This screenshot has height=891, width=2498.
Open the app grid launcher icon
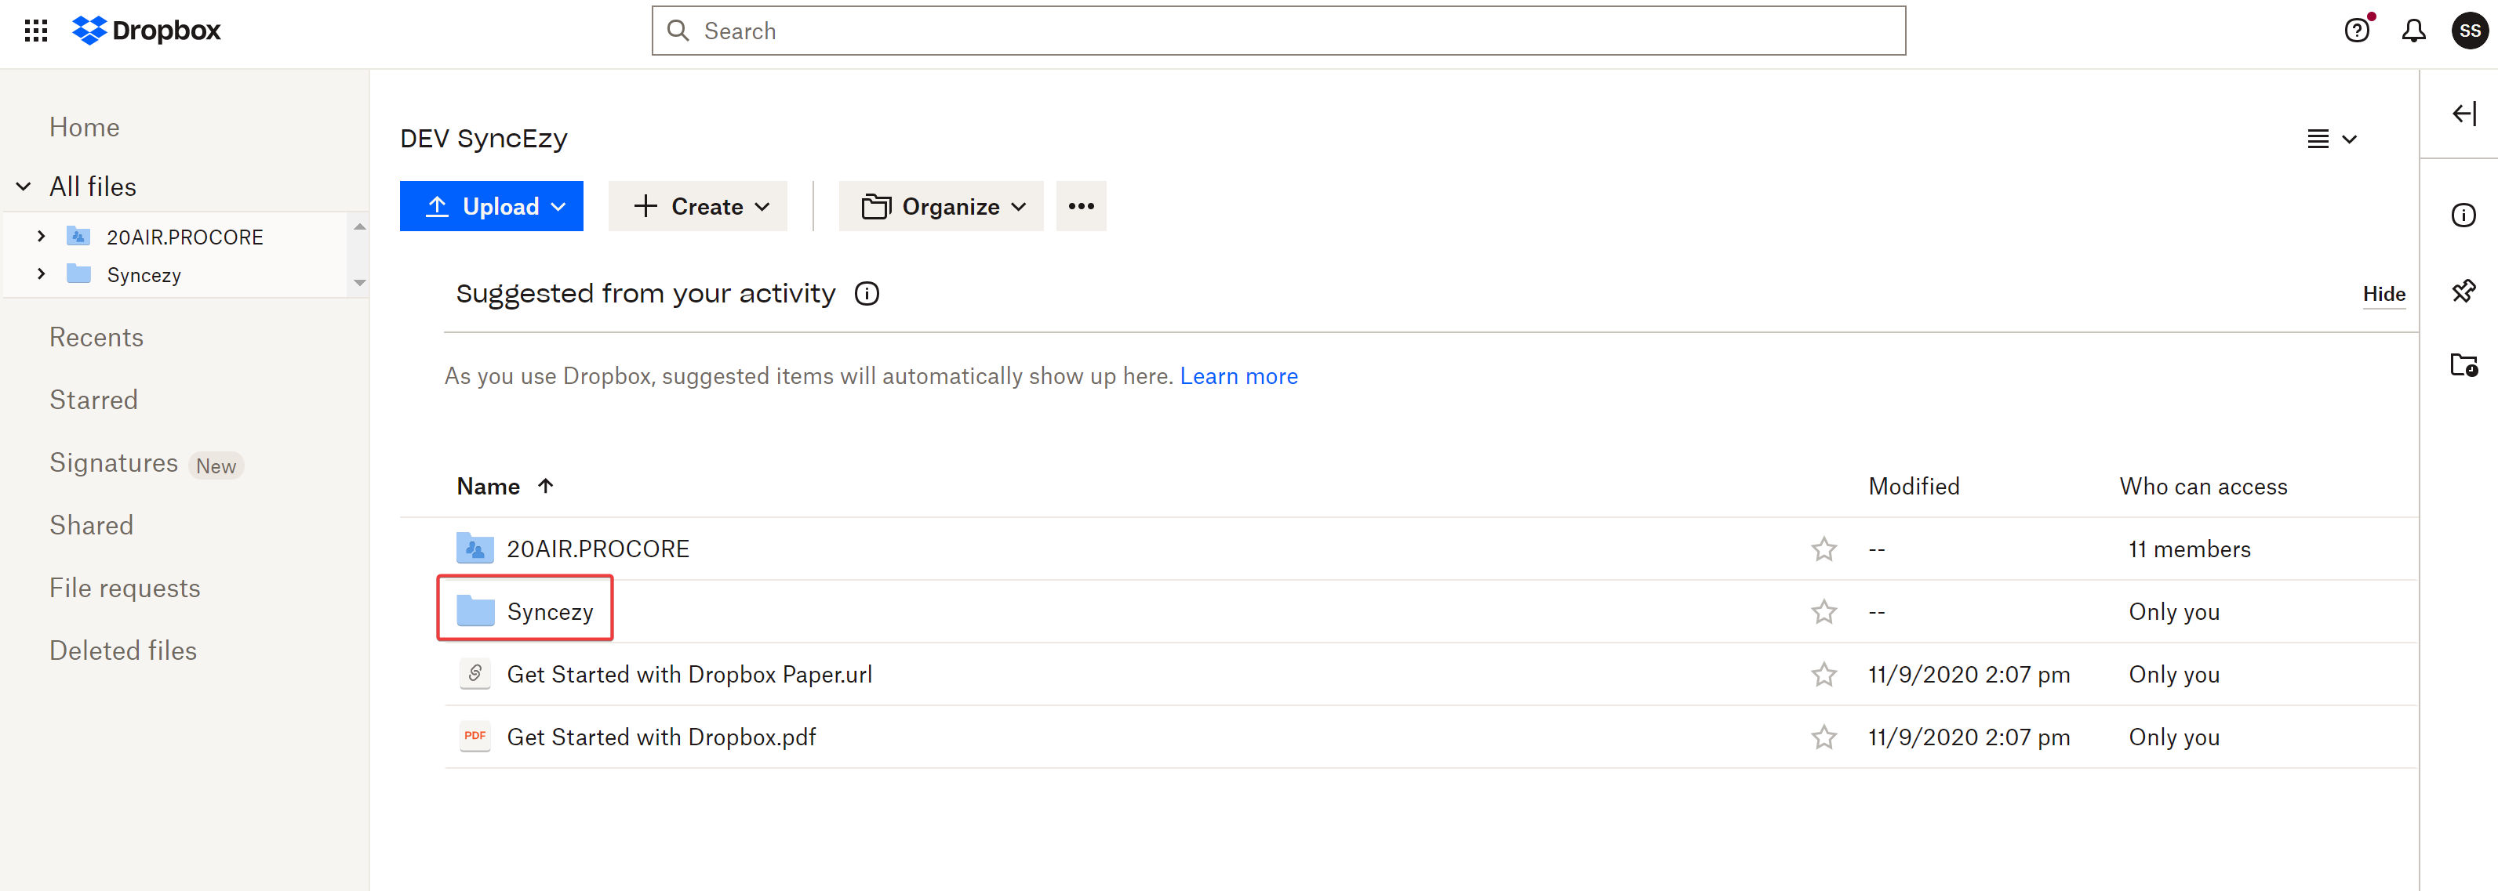click(36, 31)
